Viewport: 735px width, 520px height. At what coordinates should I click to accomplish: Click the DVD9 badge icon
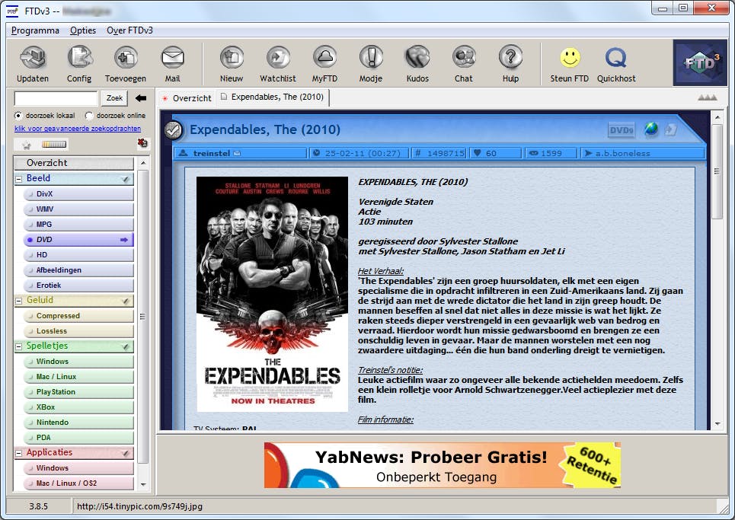(x=621, y=130)
